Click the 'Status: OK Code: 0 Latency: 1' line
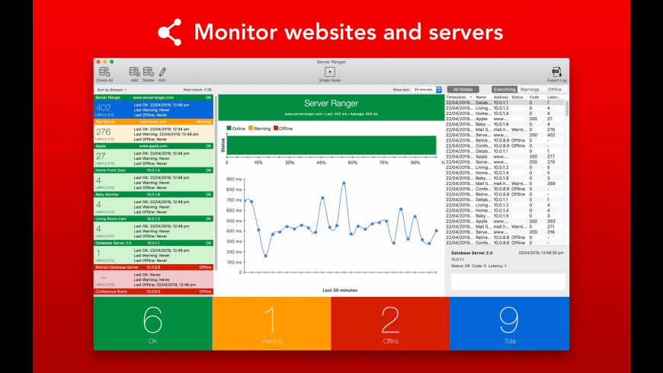663x373 pixels. [479, 266]
